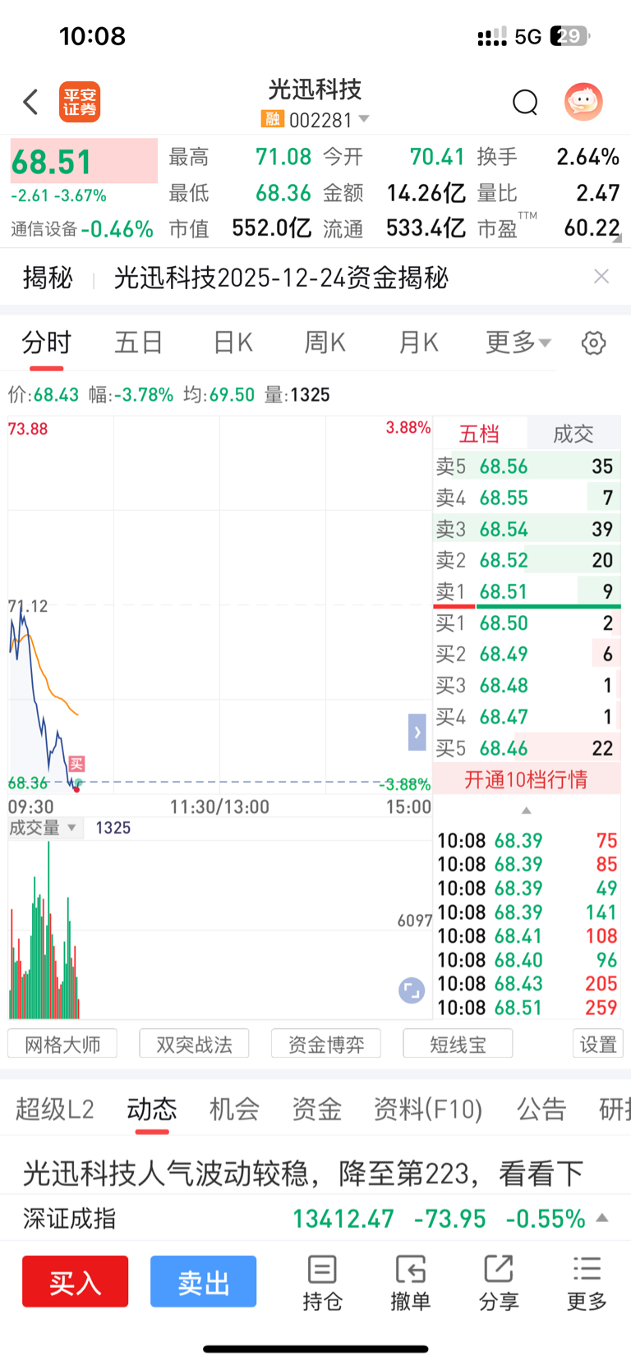Tap the 买 marker on the chart
This screenshot has width=631, height=1365.
tap(76, 764)
